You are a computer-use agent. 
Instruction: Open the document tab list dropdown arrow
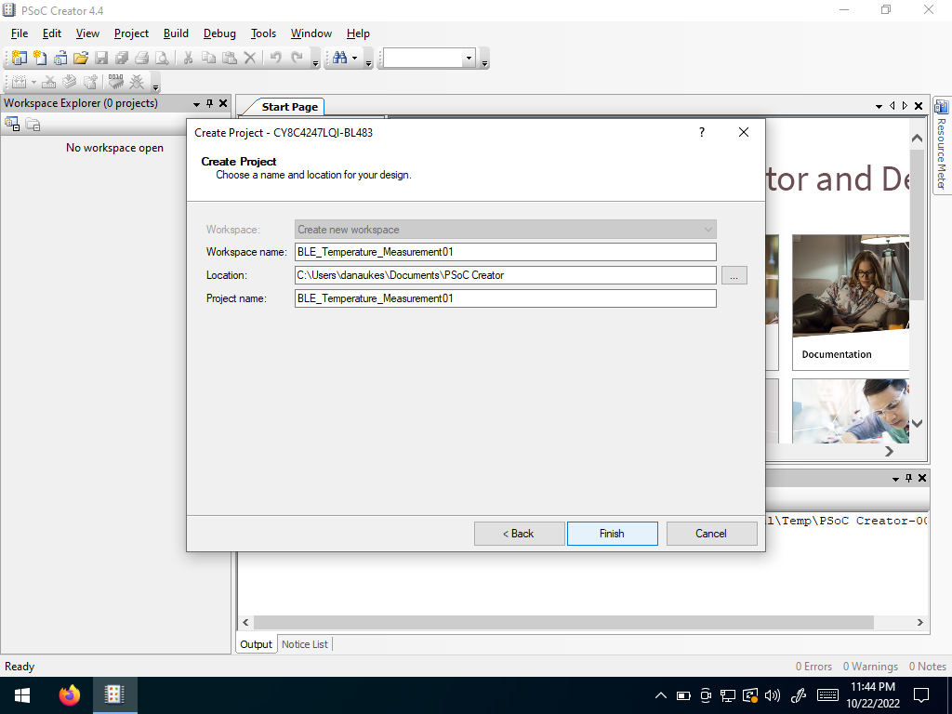point(879,106)
